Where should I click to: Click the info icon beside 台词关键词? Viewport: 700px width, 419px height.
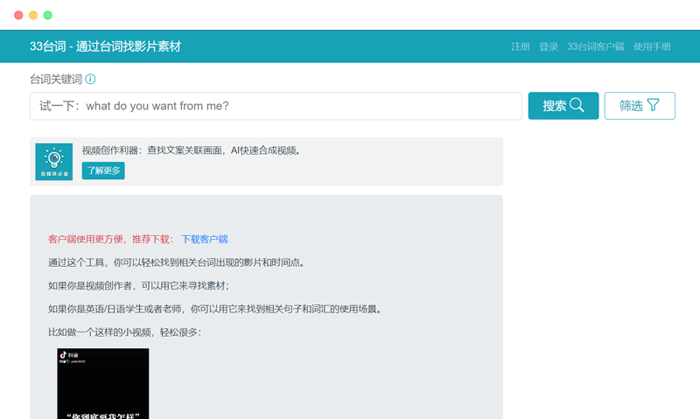click(x=90, y=80)
